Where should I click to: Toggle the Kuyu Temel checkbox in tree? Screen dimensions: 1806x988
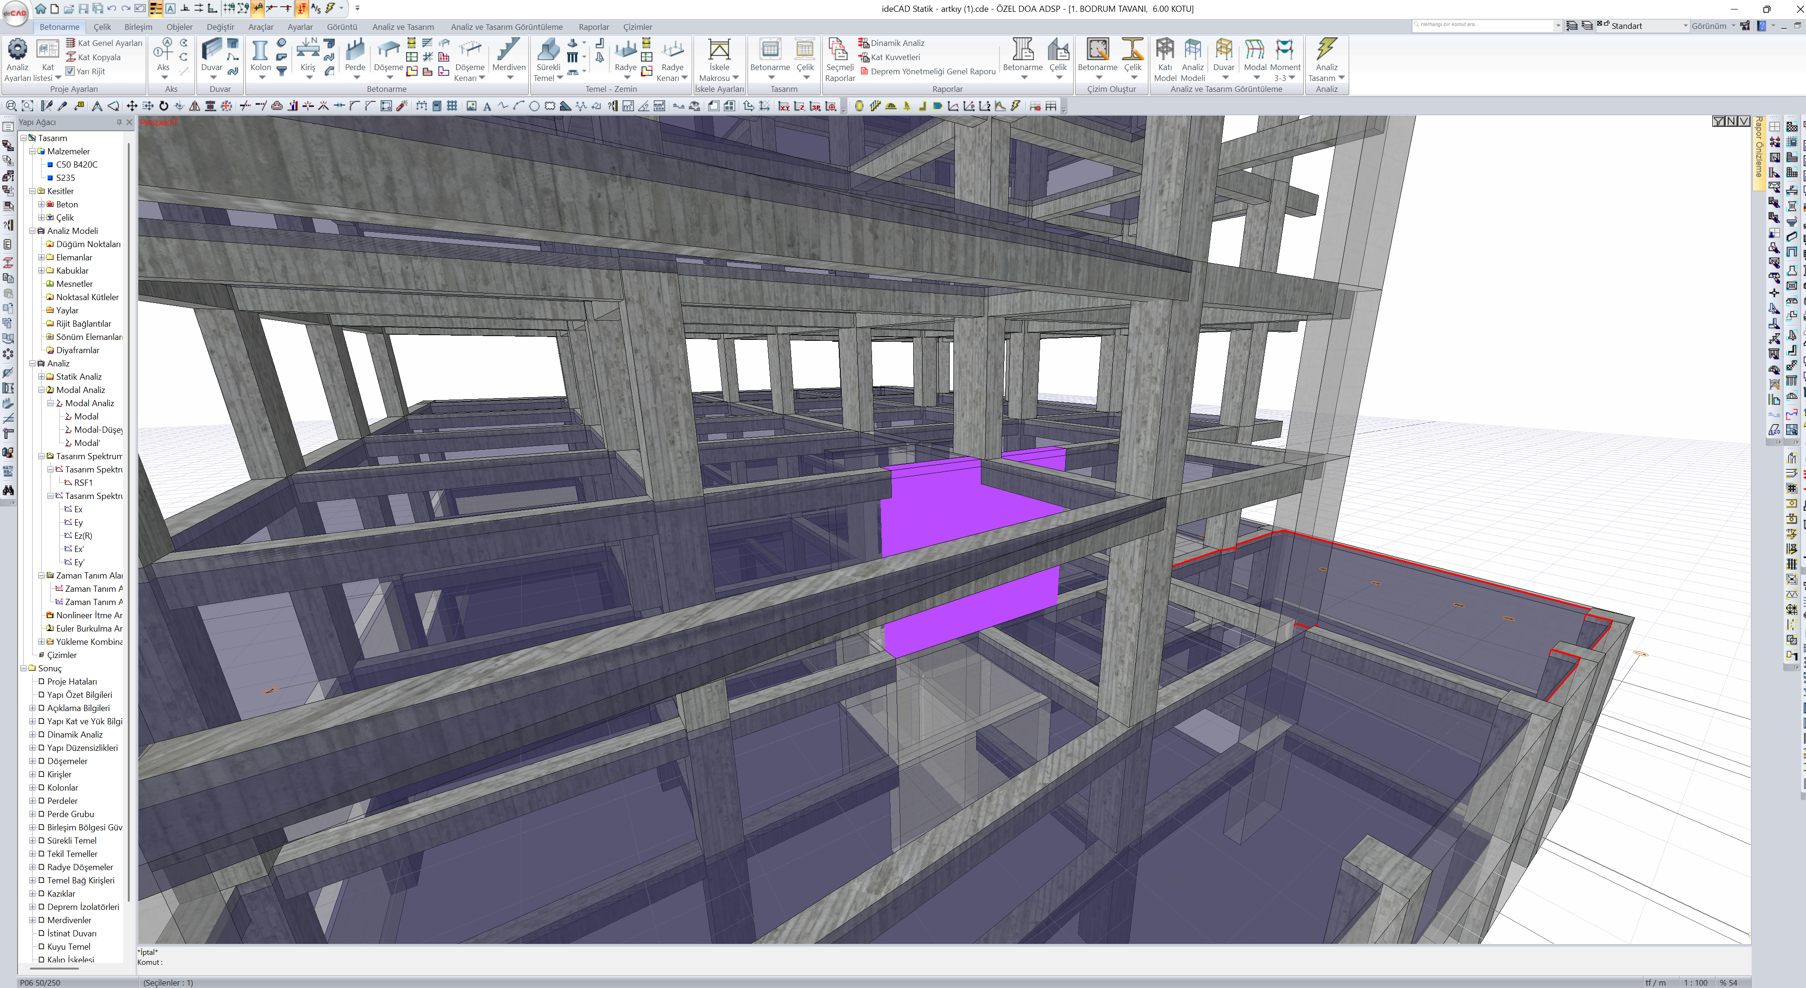click(41, 947)
